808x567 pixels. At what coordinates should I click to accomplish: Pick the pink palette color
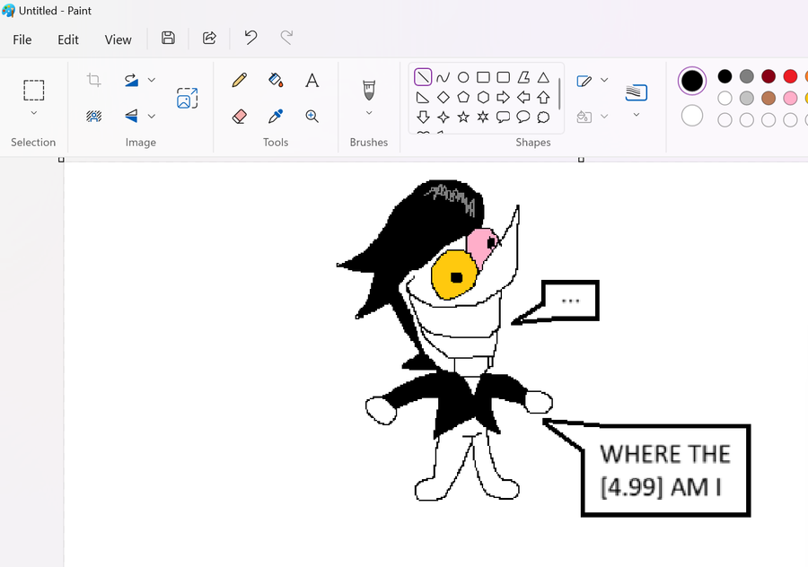click(x=790, y=98)
